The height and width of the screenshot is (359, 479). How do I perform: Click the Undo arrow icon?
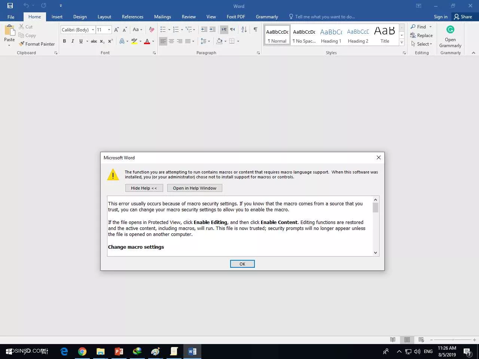[26, 6]
